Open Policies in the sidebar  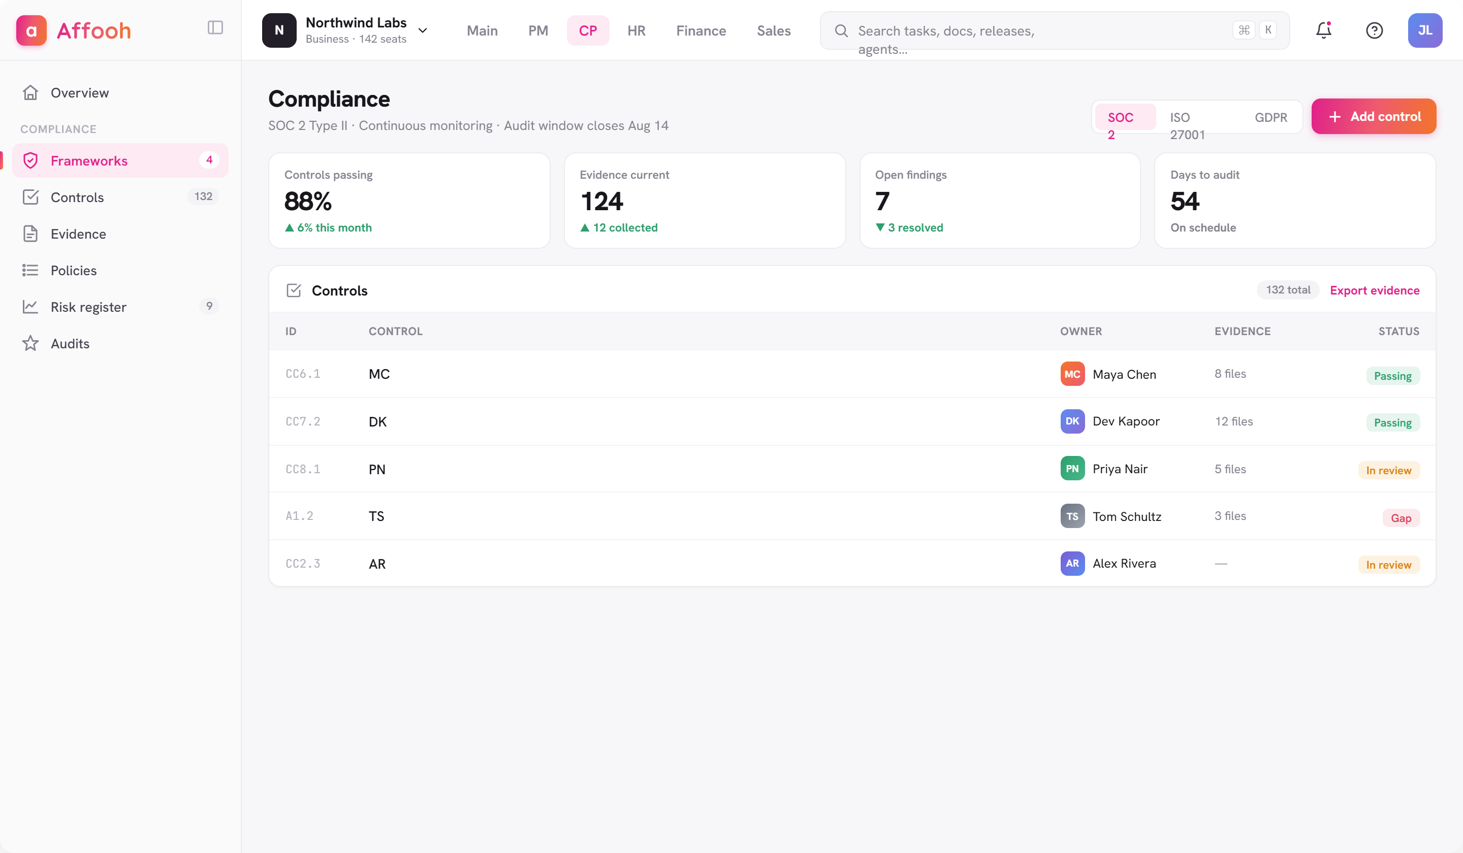120,271
